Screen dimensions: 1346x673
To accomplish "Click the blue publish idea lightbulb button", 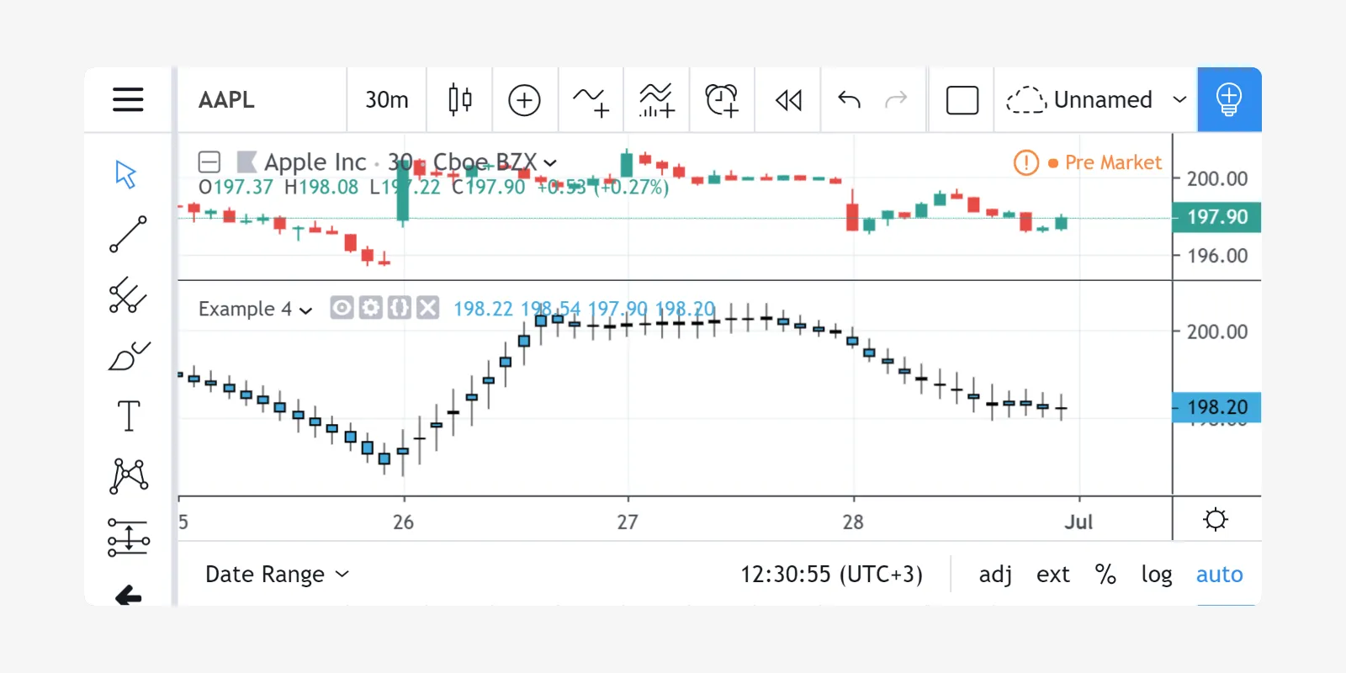I will [x=1229, y=99].
